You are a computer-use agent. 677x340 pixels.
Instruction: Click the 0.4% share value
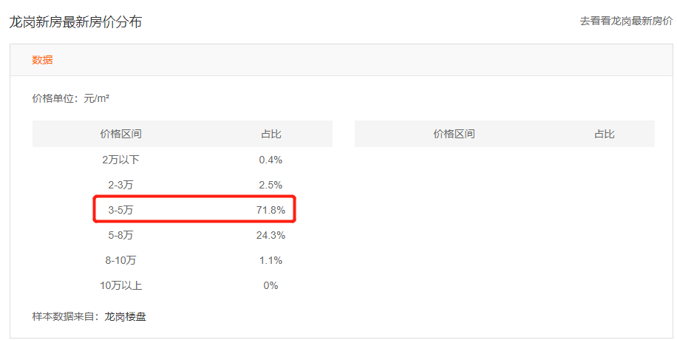pyautogui.click(x=271, y=160)
